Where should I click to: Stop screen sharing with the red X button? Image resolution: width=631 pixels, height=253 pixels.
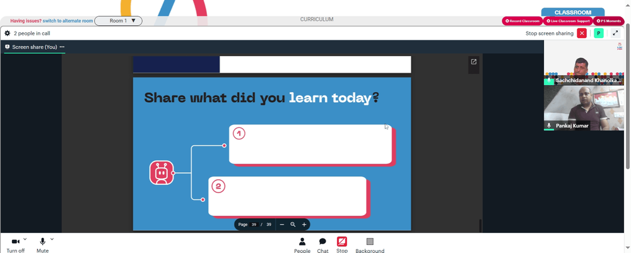pyautogui.click(x=582, y=33)
